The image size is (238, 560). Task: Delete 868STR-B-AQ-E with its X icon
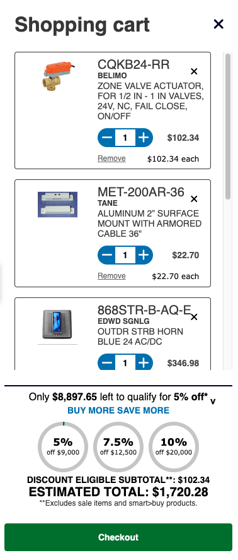(194, 317)
